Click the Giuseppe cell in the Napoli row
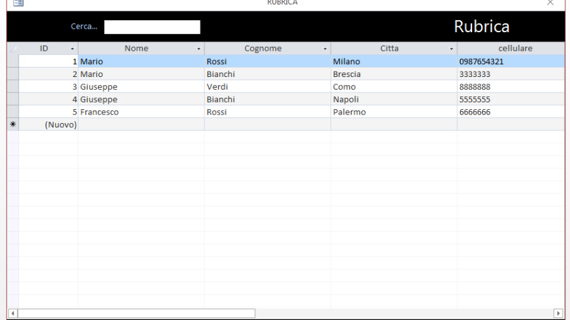Screen dimensions: 570x320 coord(141,99)
